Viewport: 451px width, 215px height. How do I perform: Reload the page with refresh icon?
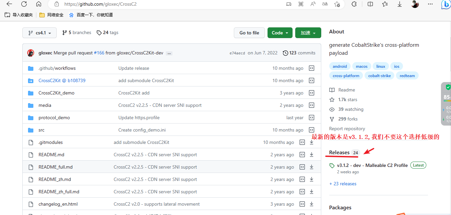24,4
